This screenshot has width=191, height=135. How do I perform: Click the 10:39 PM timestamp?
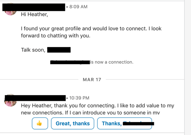point(79,98)
